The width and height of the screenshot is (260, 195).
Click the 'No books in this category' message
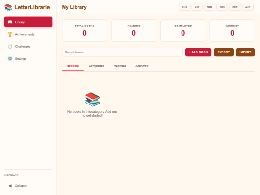point(92,114)
